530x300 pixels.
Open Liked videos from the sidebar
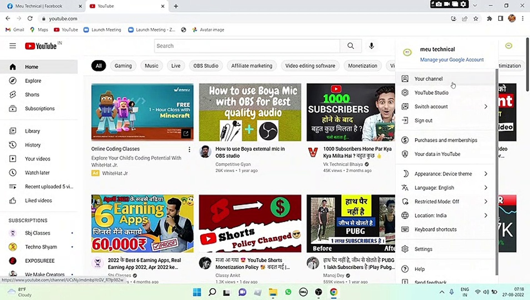coord(38,200)
